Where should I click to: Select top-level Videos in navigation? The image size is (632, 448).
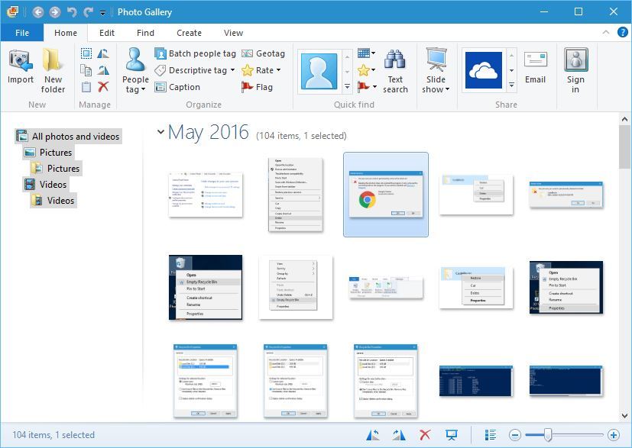[46, 185]
